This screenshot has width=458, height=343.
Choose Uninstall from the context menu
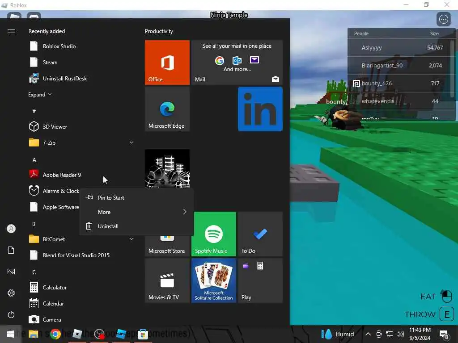click(137, 226)
